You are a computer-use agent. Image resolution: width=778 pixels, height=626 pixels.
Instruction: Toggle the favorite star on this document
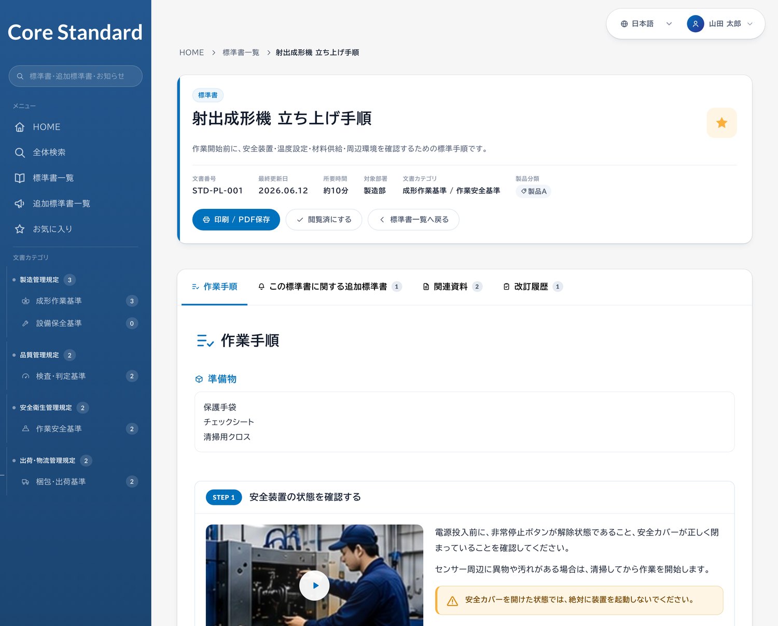coord(721,123)
